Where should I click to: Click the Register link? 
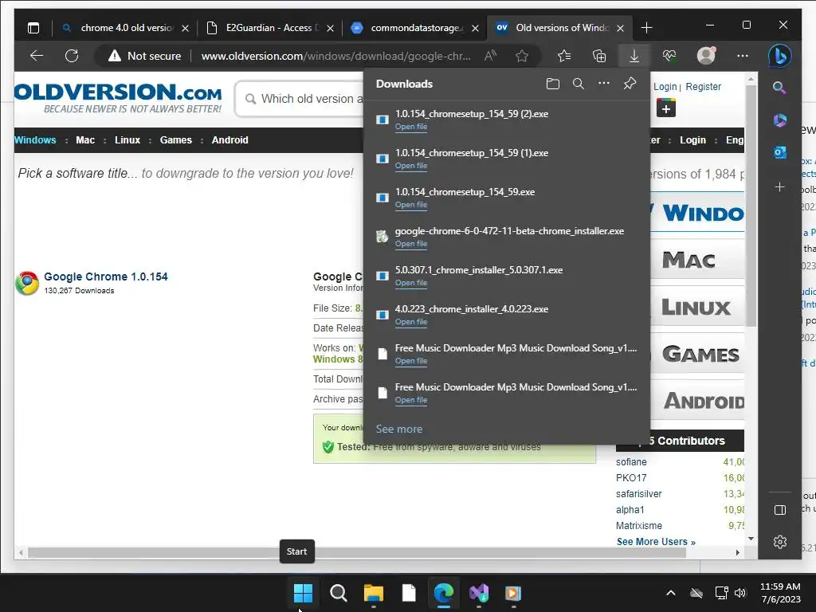703,86
